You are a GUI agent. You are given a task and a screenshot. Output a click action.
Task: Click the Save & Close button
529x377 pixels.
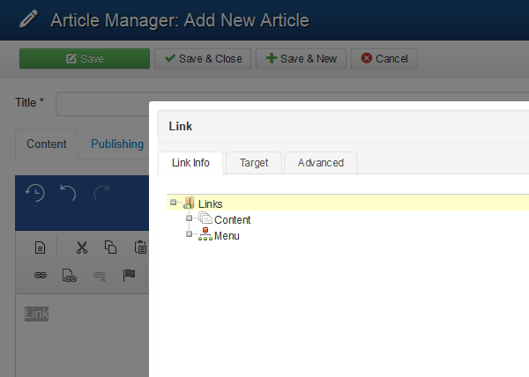click(203, 59)
